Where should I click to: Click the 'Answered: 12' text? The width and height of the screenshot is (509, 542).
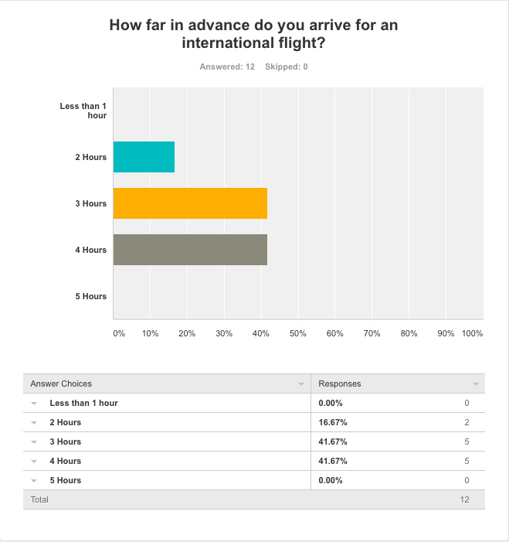tap(227, 66)
